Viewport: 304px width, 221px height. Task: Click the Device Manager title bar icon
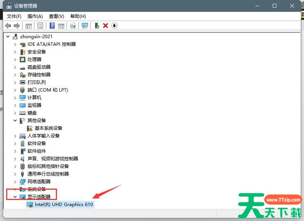(x=9, y=6)
